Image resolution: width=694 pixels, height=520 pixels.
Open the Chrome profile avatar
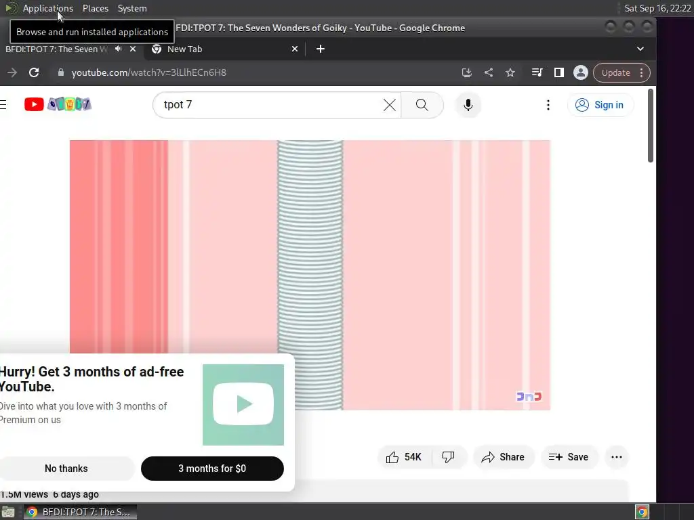click(x=581, y=72)
